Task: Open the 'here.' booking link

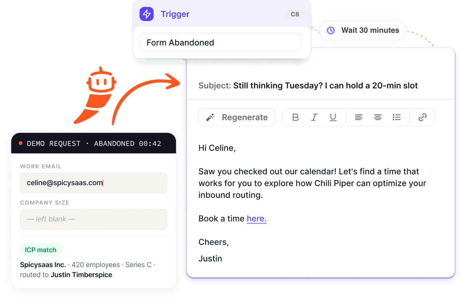Action: coord(257,219)
